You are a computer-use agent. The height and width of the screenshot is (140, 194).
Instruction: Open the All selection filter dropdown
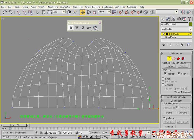point(64,12)
